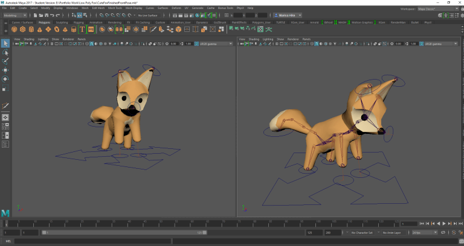Open right viewport sRGB gamma dropdown
The width and height of the screenshot is (464, 246).
tap(441, 43)
